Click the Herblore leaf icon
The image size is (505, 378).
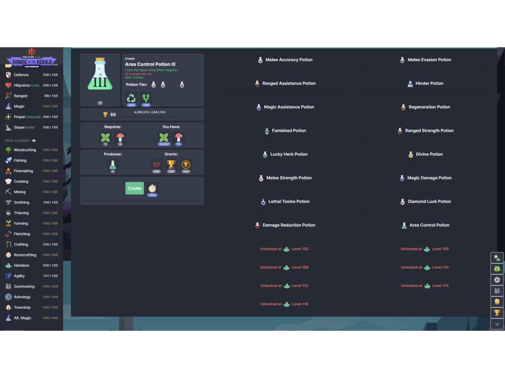pos(8,265)
